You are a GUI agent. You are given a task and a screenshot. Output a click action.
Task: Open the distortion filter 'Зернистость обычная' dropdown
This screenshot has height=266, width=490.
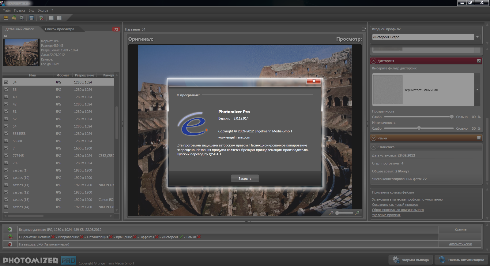(x=477, y=90)
